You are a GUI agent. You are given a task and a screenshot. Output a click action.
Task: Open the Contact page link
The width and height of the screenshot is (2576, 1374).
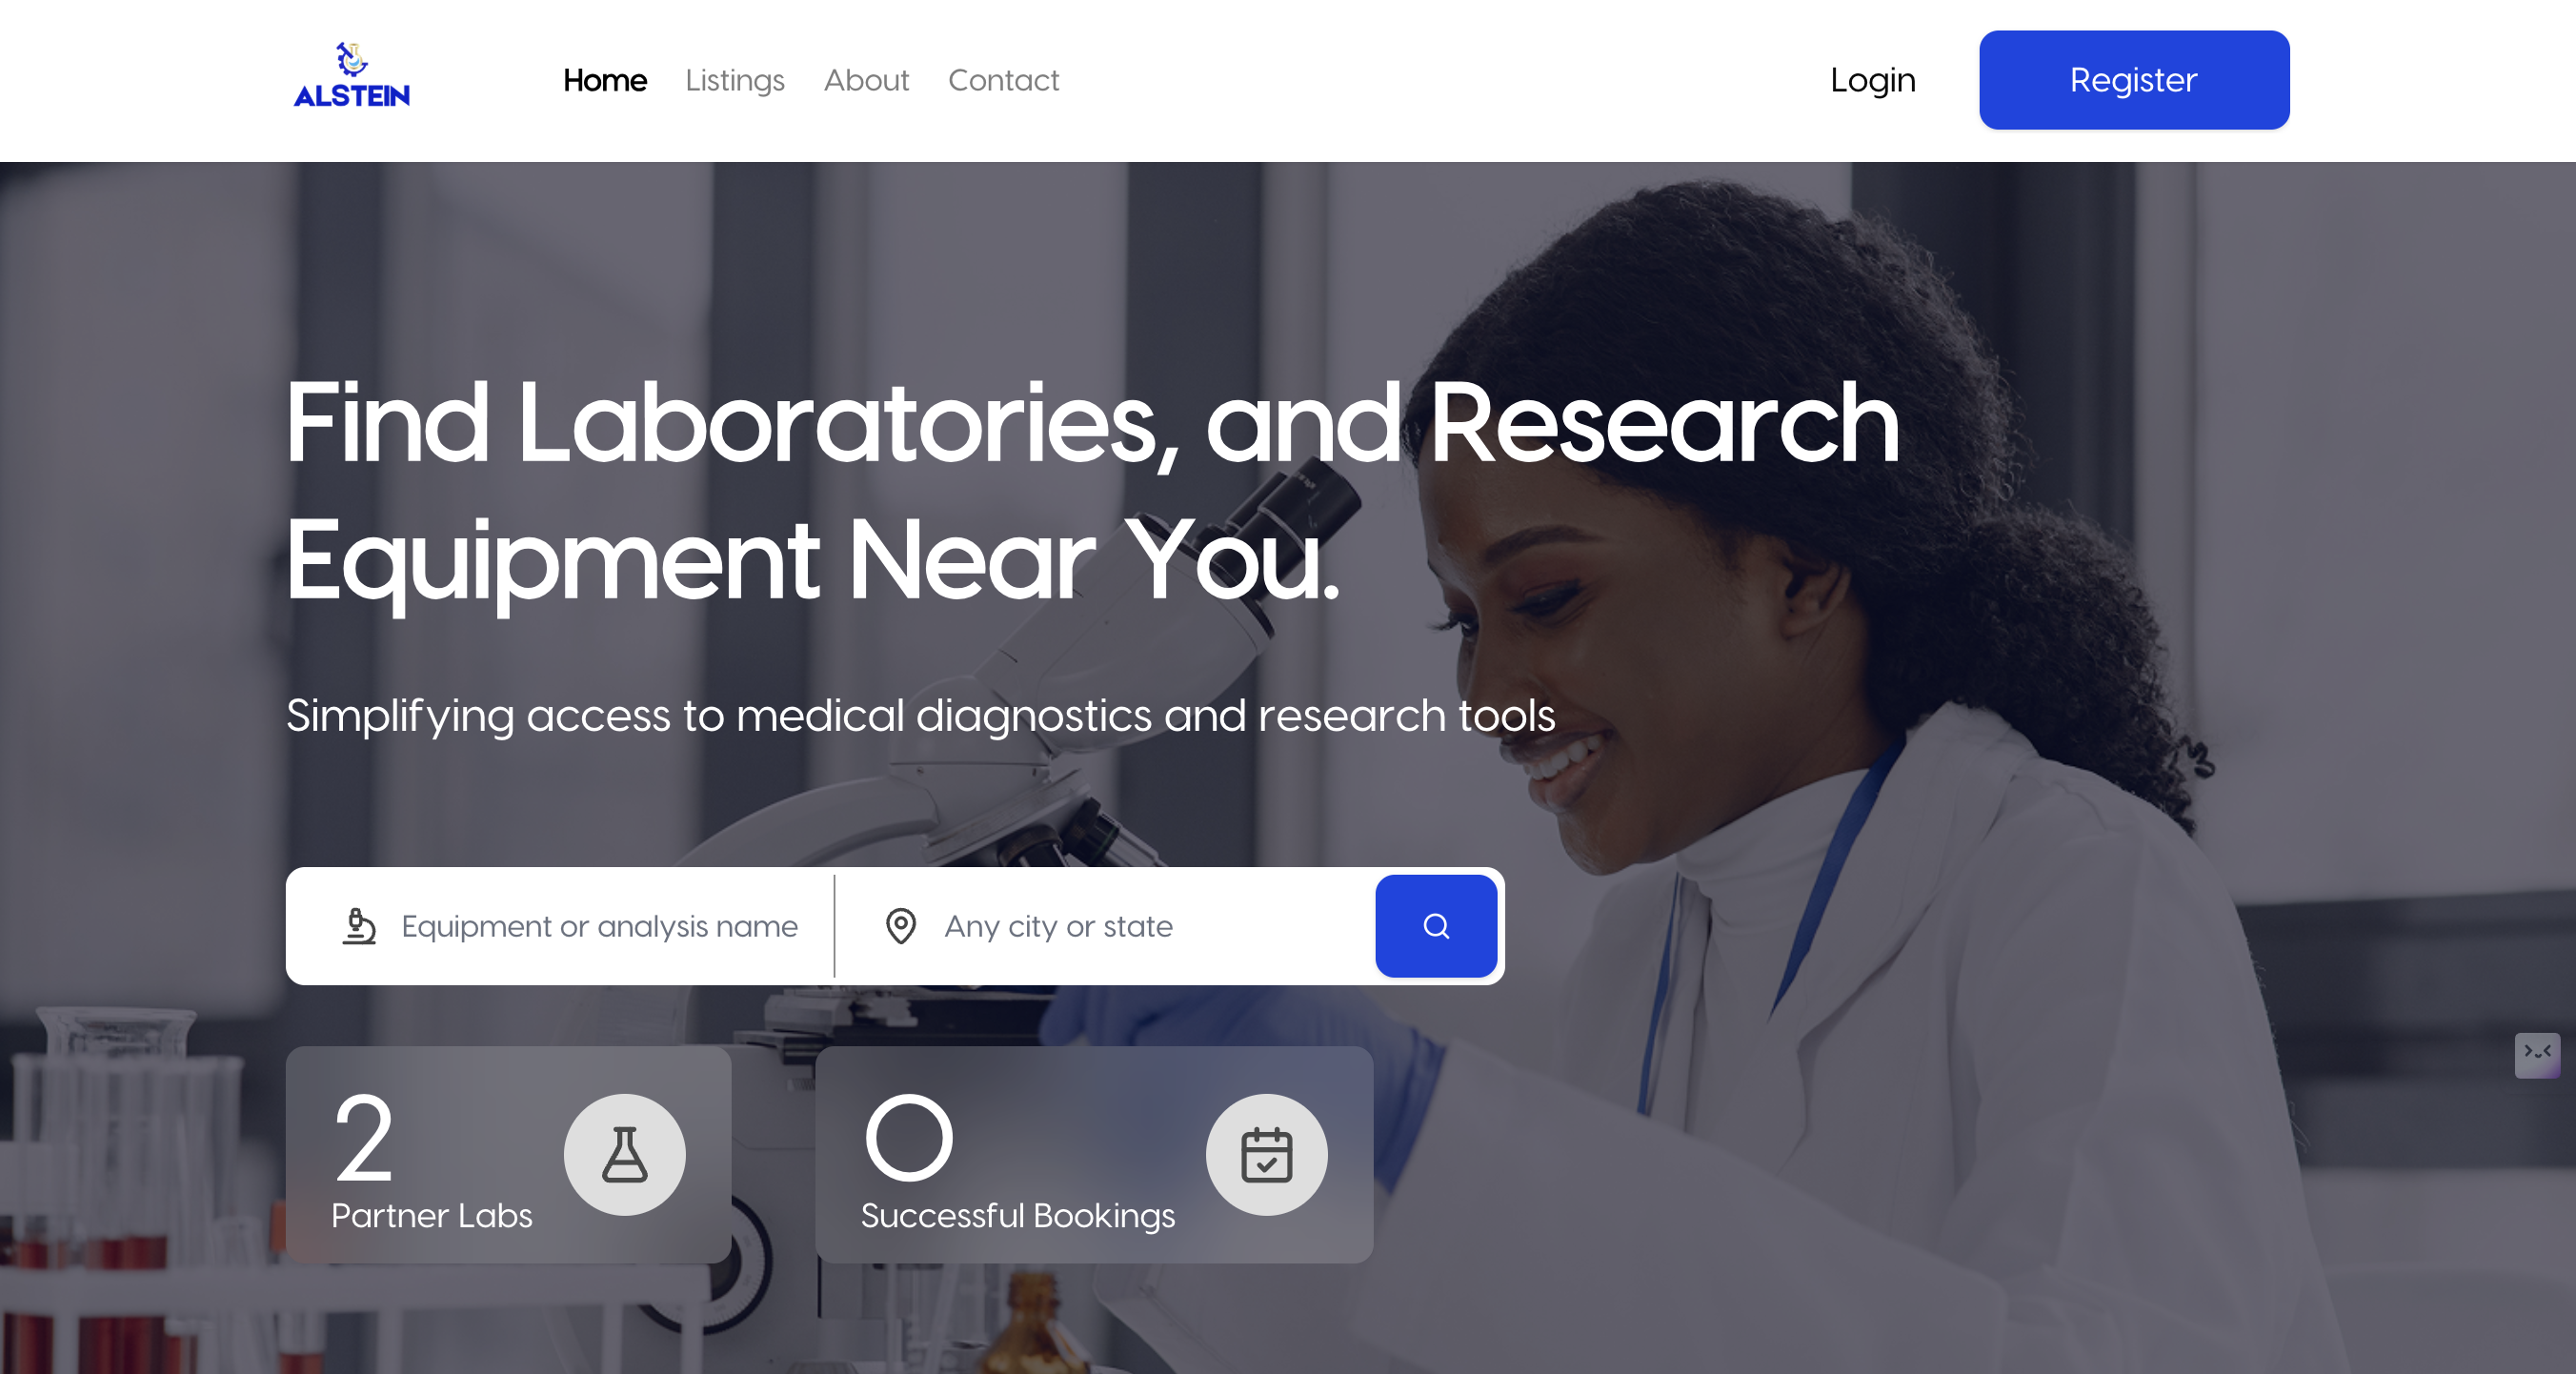(1003, 80)
